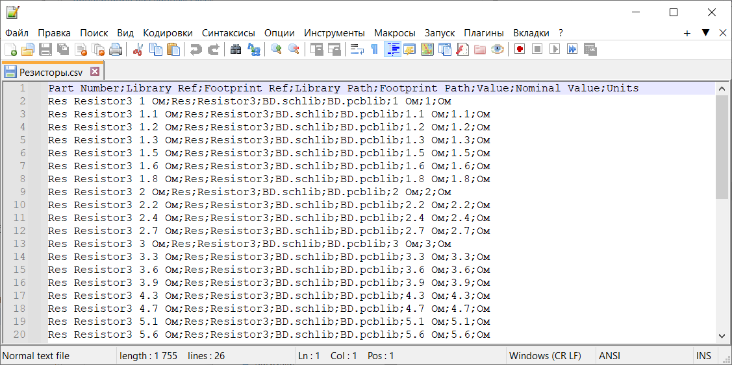
Task: Open the Синтаксисы menu
Action: [x=228, y=32]
